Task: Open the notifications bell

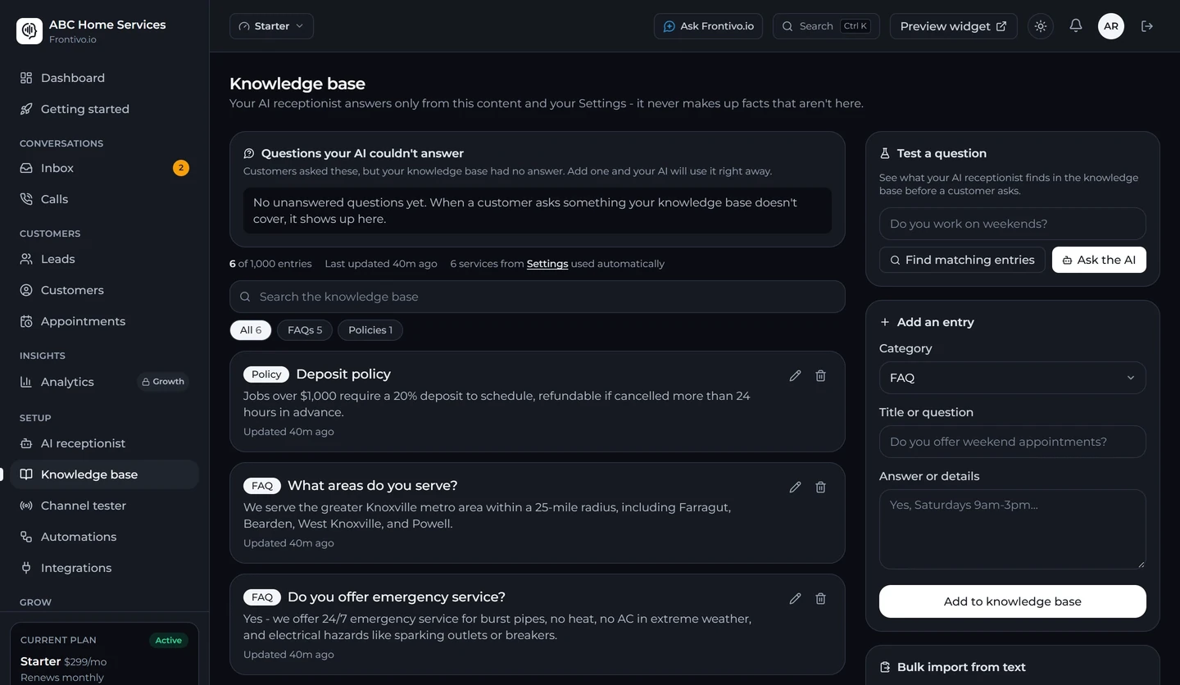Action: pos(1076,26)
